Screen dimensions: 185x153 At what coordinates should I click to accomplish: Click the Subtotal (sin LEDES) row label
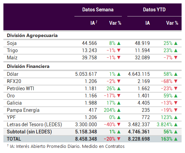pyautogui.click(x=29, y=132)
